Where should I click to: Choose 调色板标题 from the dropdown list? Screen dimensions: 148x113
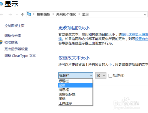75,94
